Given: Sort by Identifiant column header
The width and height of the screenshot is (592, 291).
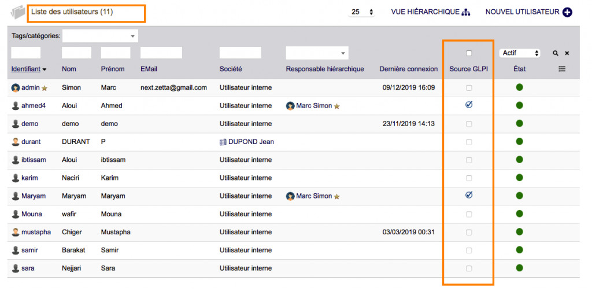Looking at the screenshot, I should pos(25,69).
